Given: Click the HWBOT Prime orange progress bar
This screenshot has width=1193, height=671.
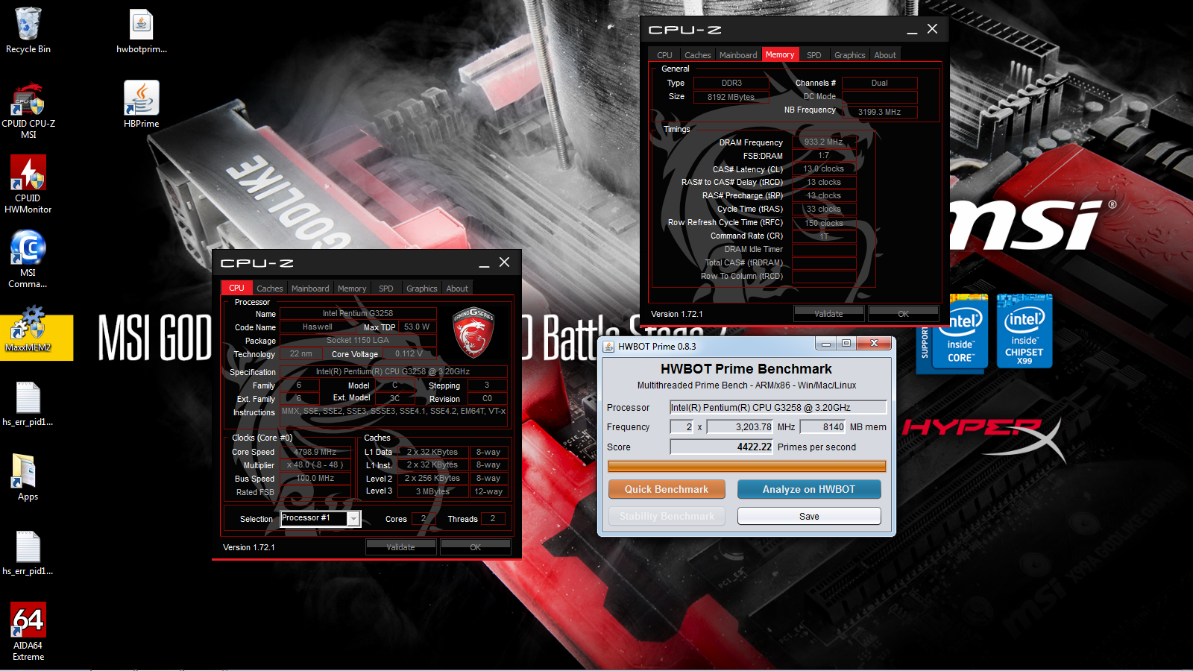Looking at the screenshot, I should pyautogui.click(x=747, y=466).
